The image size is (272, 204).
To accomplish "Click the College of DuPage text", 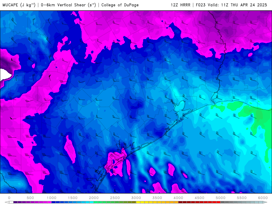I will 120,5.
